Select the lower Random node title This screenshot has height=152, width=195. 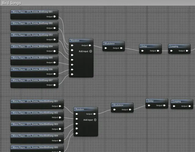(85, 109)
